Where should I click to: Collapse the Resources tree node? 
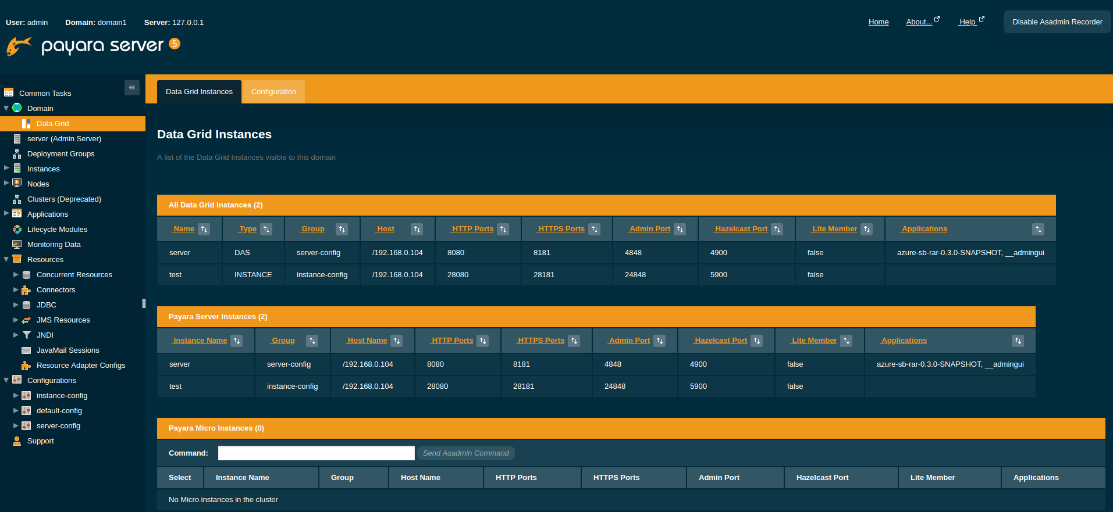click(6, 259)
